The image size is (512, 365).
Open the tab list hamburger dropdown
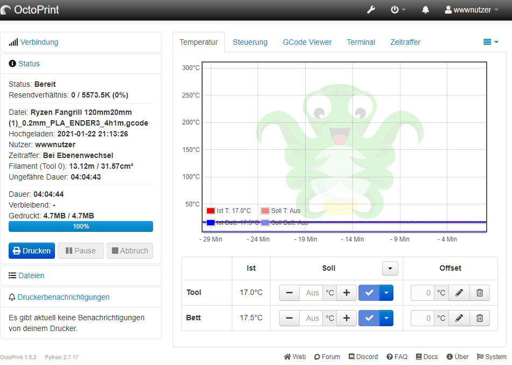pyautogui.click(x=490, y=42)
